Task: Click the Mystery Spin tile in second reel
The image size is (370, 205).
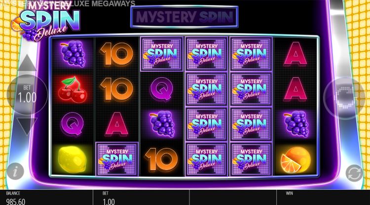Action: pyautogui.click(x=117, y=159)
